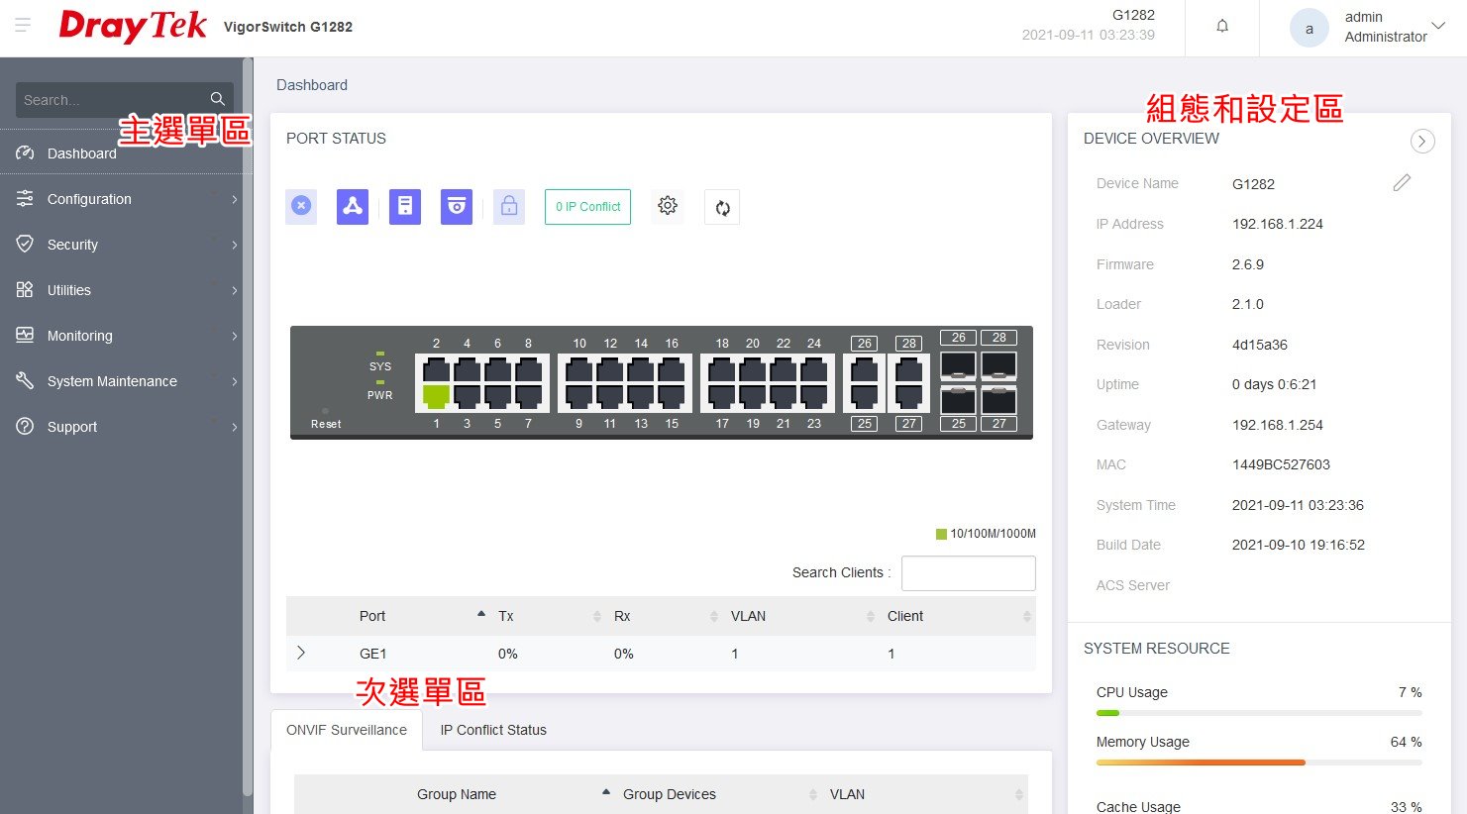Screen dimensions: 1467x814
Task: Collapse Device Overview panel with circled arrow
Action: [x=1421, y=141]
